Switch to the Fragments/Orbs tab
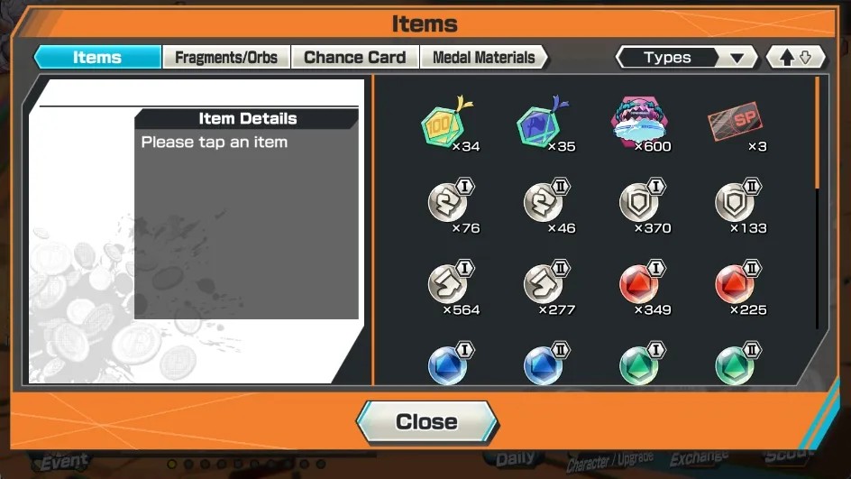851x479 pixels. [x=226, y=57]
